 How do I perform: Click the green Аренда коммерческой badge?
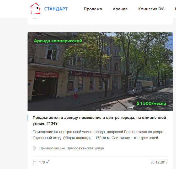pos(58,41)
